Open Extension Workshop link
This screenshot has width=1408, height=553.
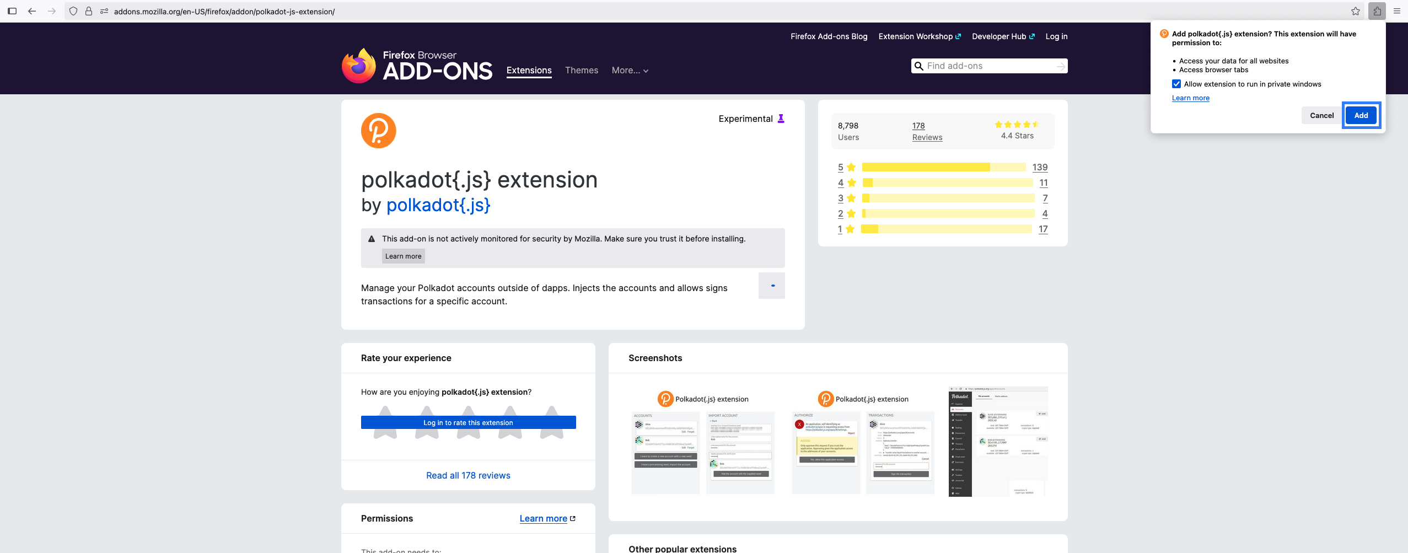[920, 36]
